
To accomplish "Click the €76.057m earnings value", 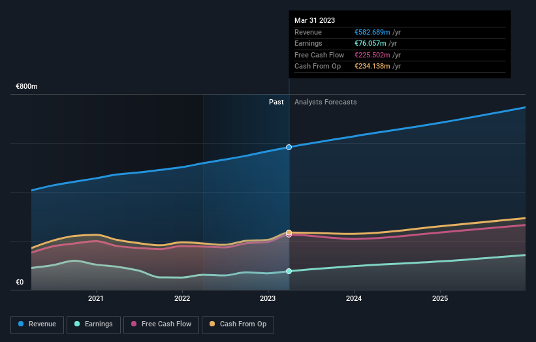I will [370, 43].
